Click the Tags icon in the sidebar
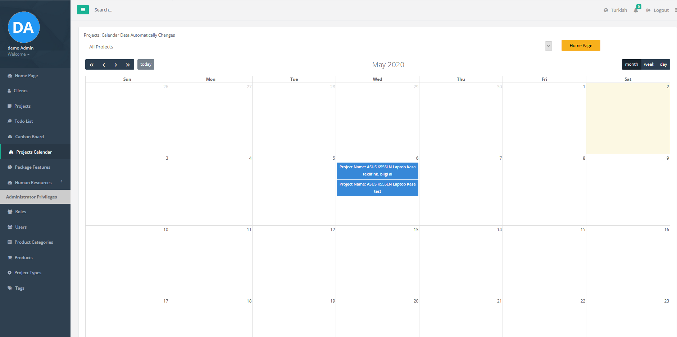Viewport: 677px width, 337px height. tap(10, 288)
